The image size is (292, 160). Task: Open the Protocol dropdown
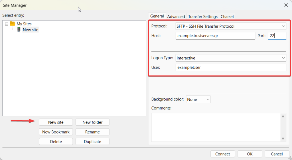231,26
